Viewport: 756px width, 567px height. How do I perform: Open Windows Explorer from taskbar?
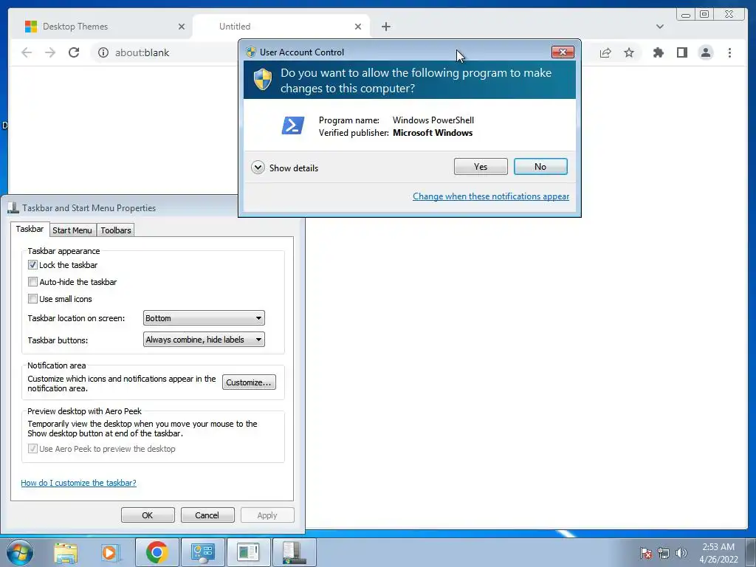(x=66, y=552)
